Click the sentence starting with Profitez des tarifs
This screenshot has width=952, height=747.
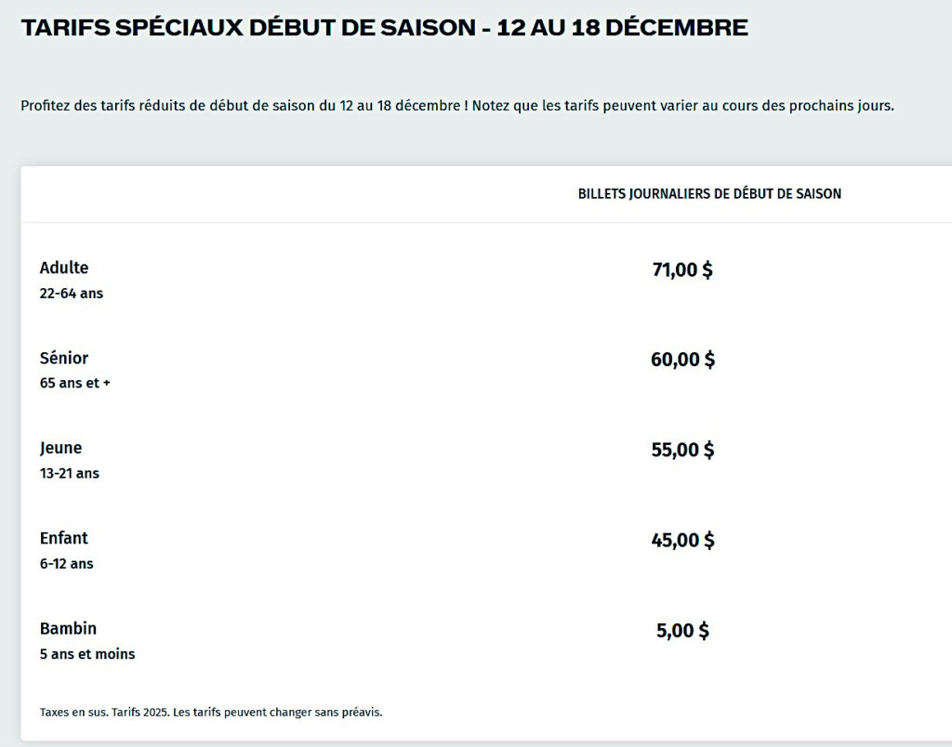(x=242, y=105)
